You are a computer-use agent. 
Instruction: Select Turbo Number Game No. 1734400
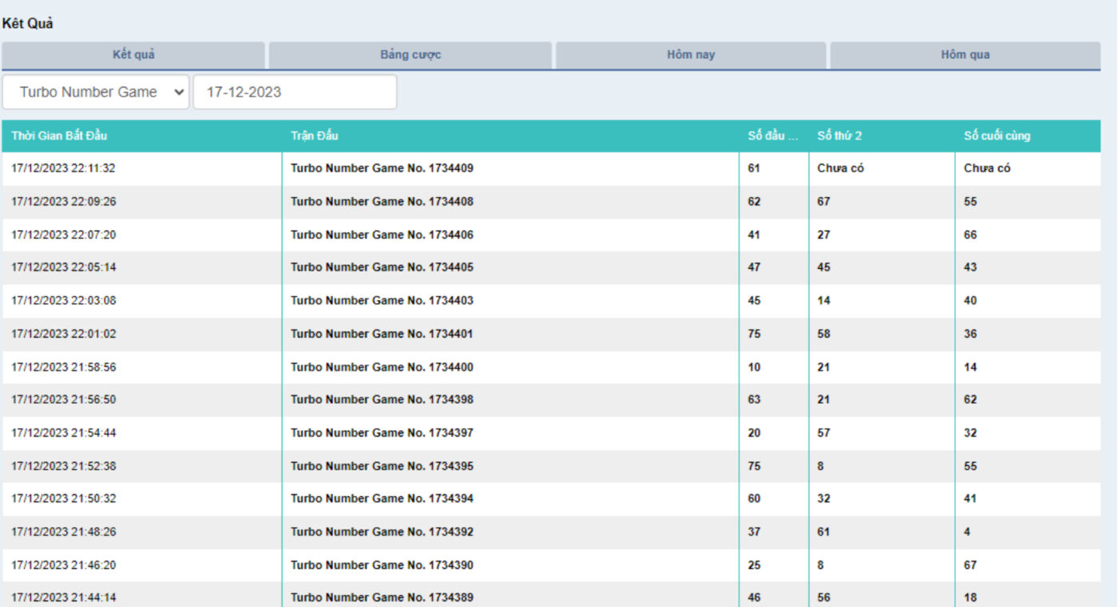click(382, 367)
